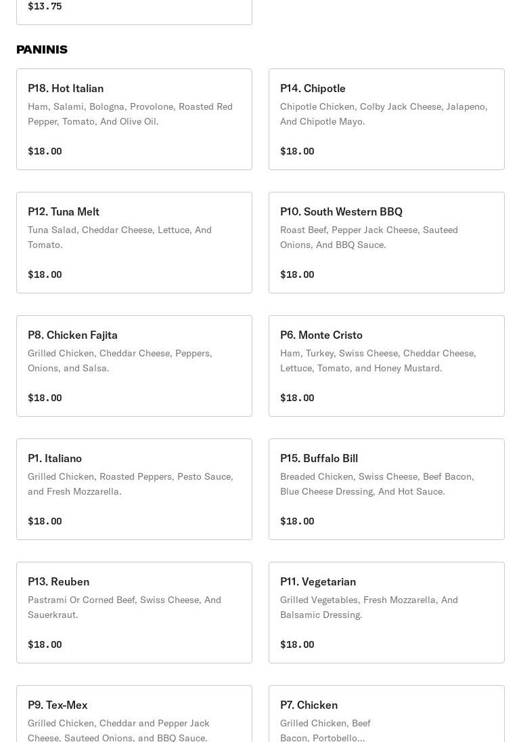This screenshot has width=521, height=742.
Task: Click the Monte Cristo ingredients description
Action: pyautogui.click(x=378, y=360)
